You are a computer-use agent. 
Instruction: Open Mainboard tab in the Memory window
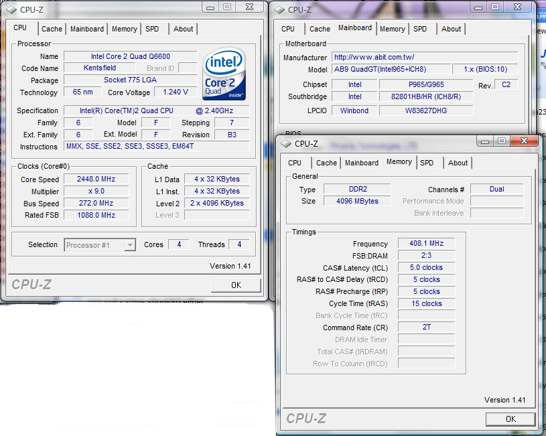[x=362, y=163]
